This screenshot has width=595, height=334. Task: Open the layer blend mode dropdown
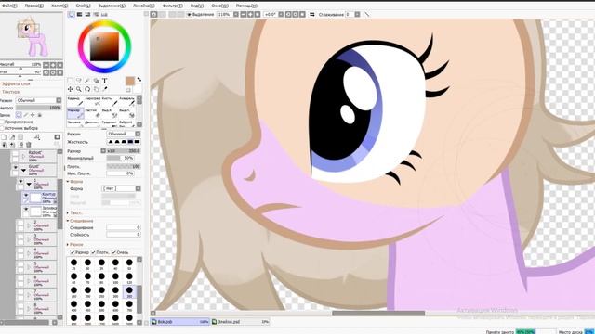point(38,100)
